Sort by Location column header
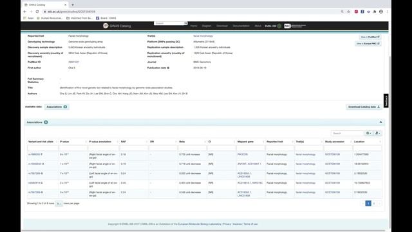 tap(367, 142)
